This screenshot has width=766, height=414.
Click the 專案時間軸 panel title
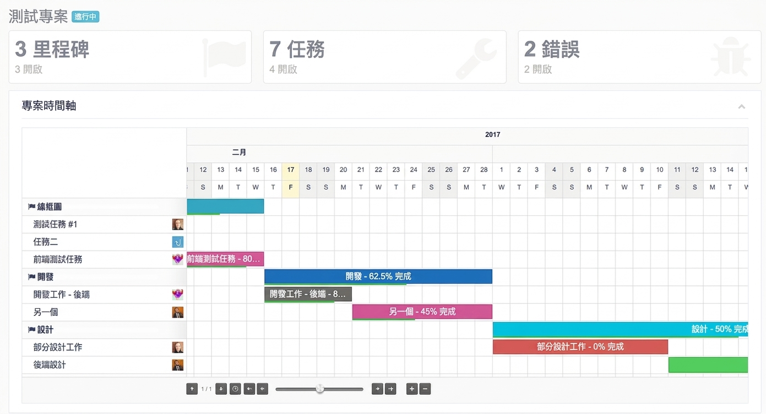49,106
